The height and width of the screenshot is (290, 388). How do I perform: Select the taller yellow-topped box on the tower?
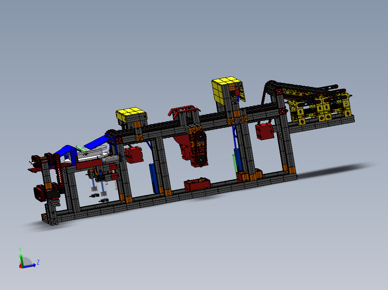[228, 90]
